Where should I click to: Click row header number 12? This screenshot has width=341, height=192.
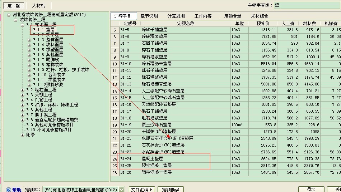tap(115, 77)
